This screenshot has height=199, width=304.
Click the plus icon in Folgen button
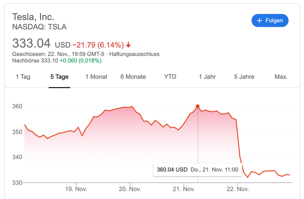coord(259,20)
